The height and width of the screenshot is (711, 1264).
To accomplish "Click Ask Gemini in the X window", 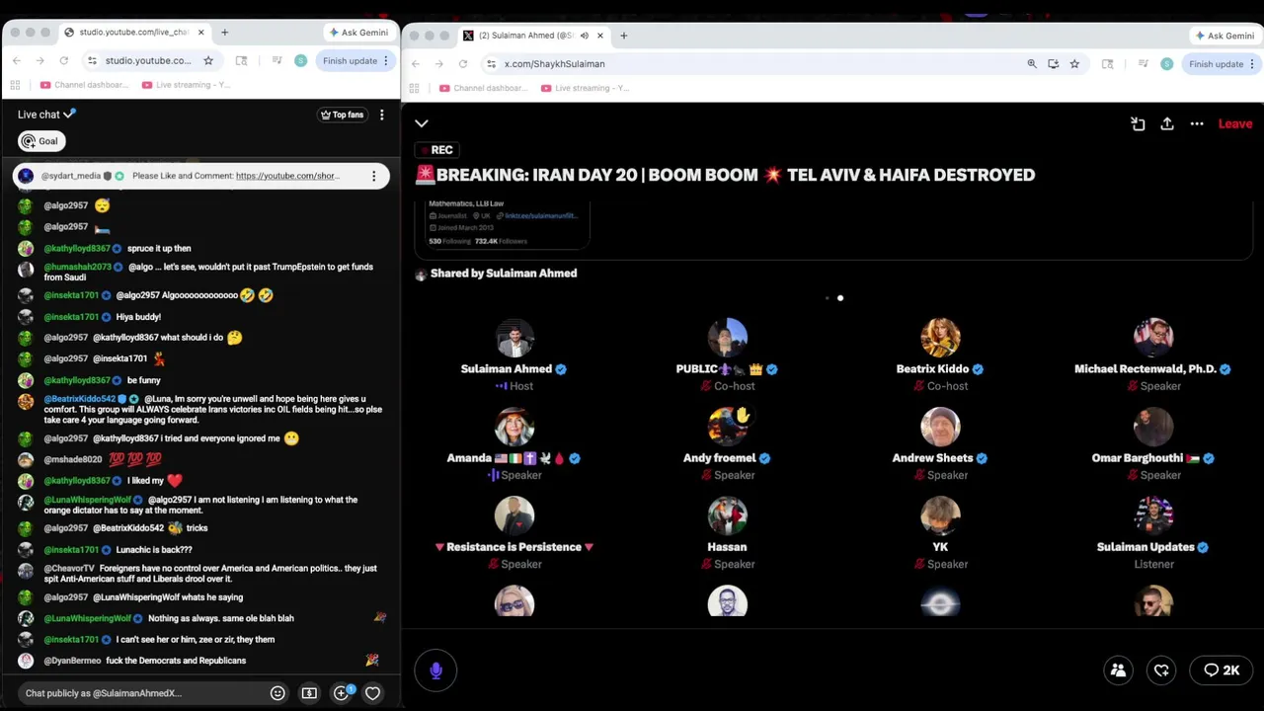I will coord(1224,36).
